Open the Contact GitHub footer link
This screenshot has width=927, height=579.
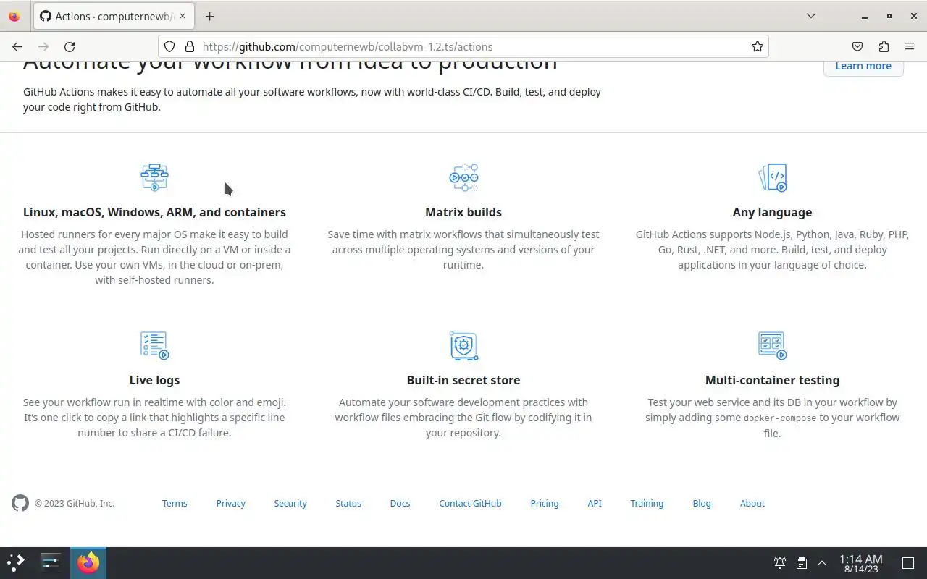coord(470,503)
